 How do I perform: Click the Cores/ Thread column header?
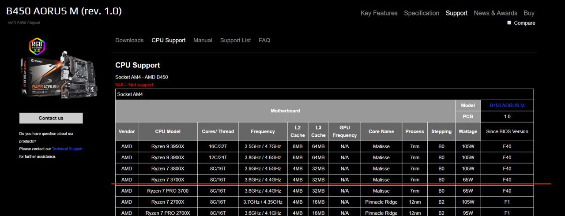(218, 131)
